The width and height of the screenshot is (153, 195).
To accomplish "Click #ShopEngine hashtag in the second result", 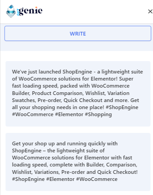I will pyautogui.click(x=28, y=179).
